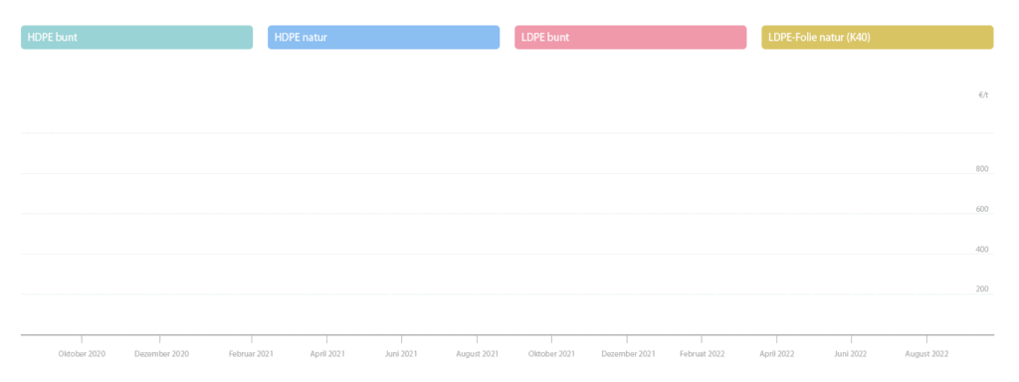Toggle the HDPE natur series button
The image size is (1019, 382).
[x=383, y=37]
